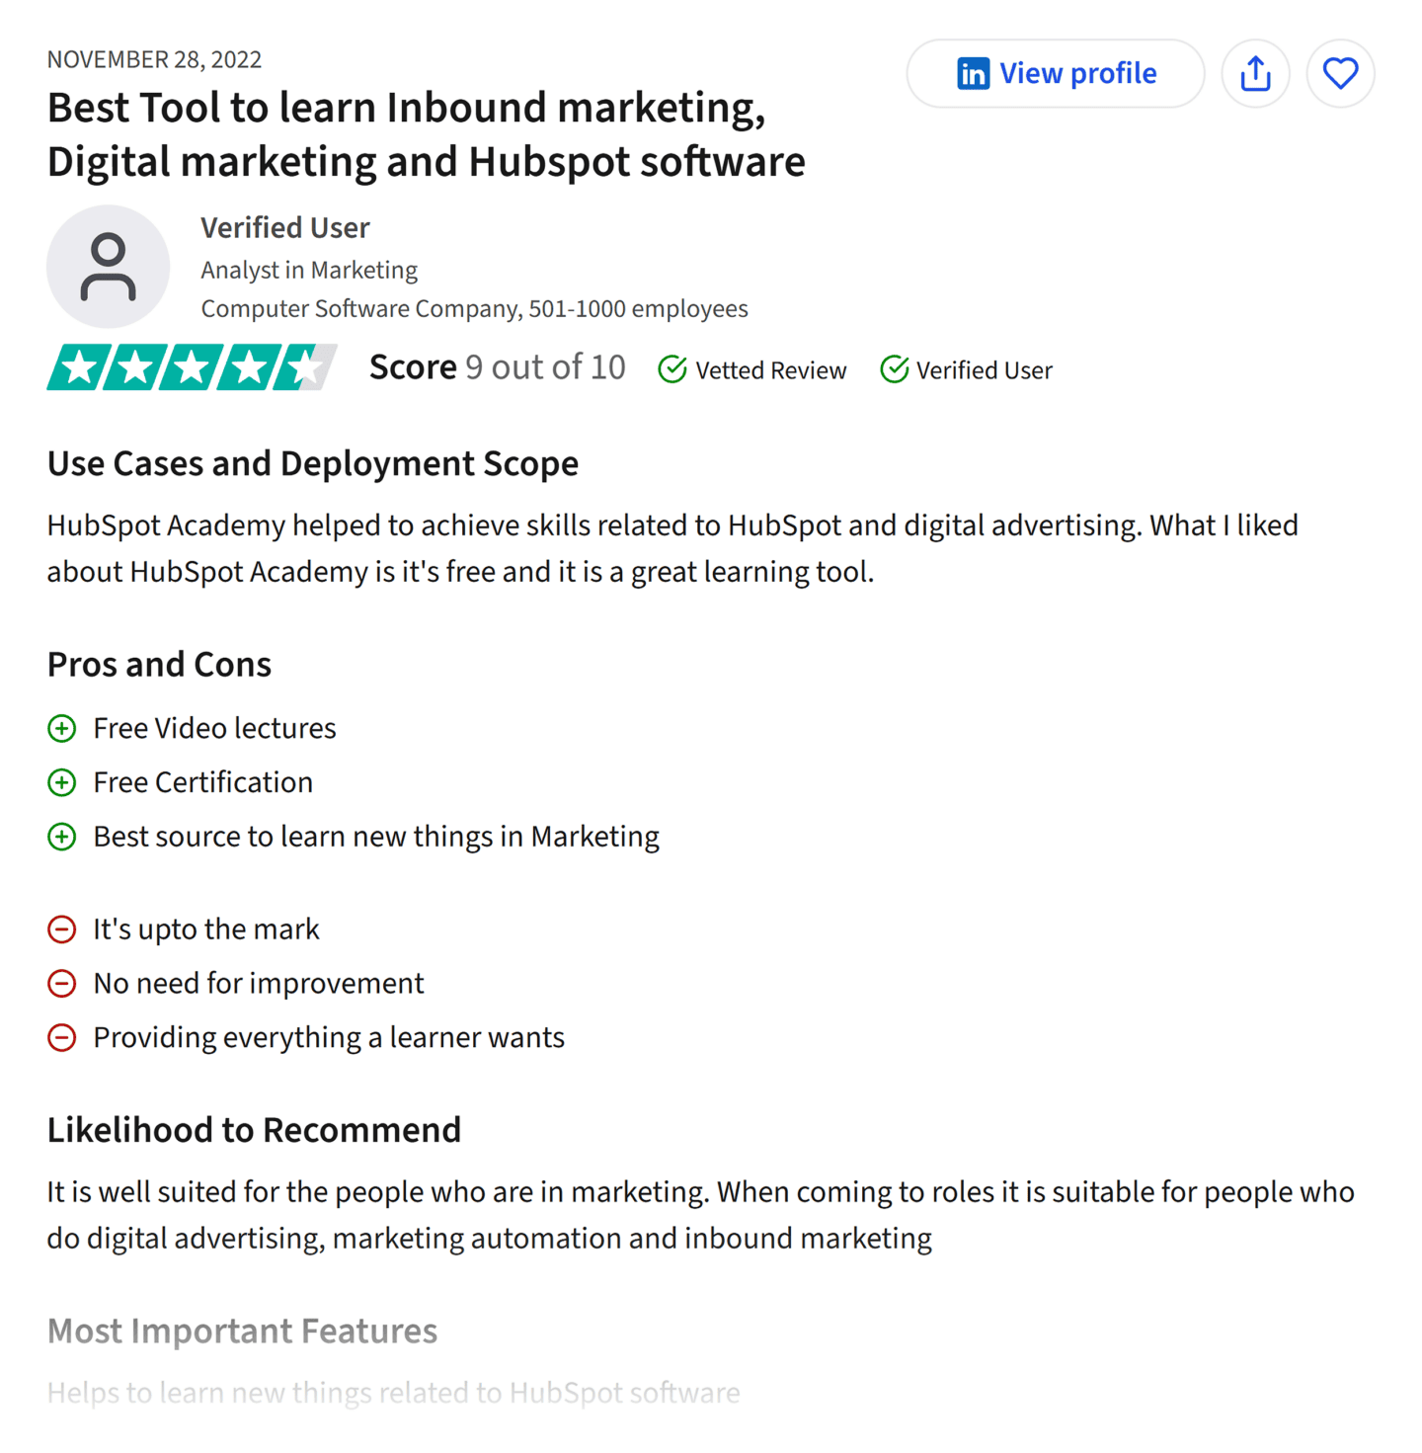Viewport: 1422px width, 1453px height.
Task: Select the plus icon beside Free Video lectures
Action: [62, 728]
